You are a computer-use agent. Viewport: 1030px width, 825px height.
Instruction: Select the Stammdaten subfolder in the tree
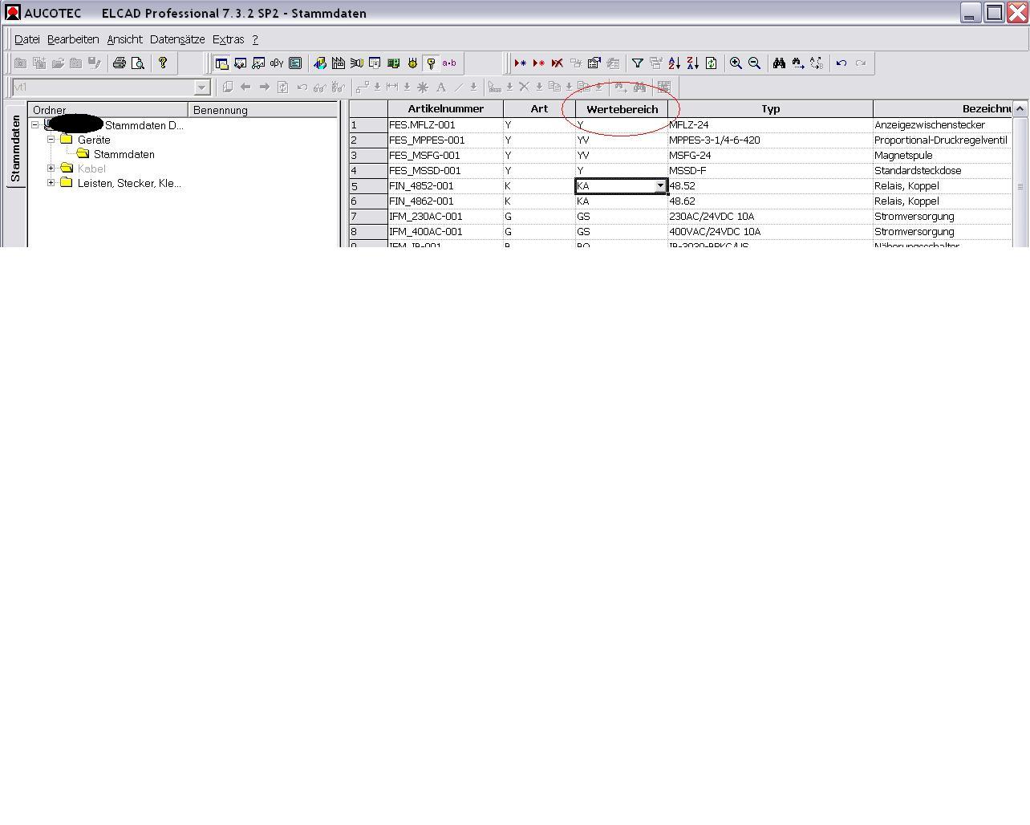click(124, 154)
